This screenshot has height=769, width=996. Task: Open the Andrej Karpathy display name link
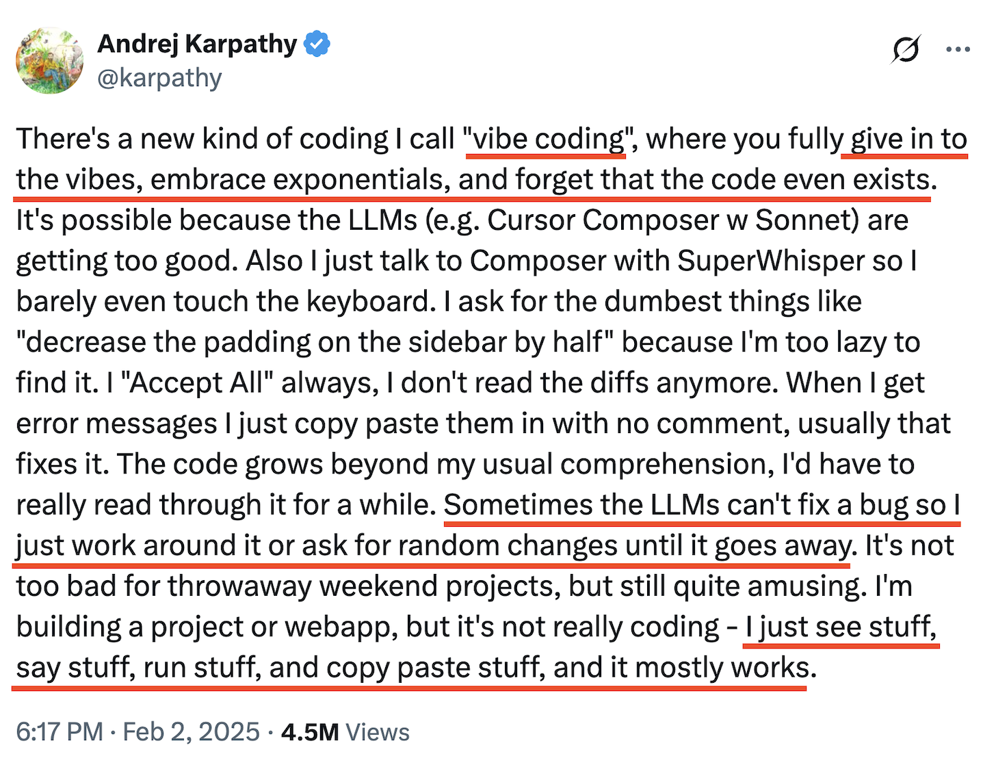pyautogui.click(x=197, y=44)
